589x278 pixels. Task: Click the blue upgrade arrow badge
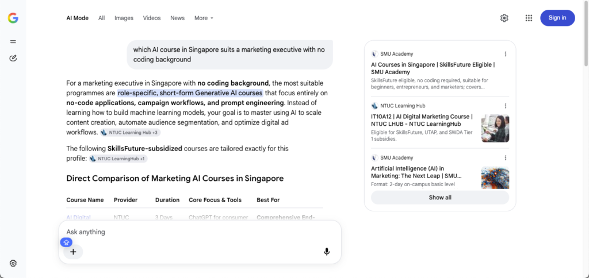(66, 242)
